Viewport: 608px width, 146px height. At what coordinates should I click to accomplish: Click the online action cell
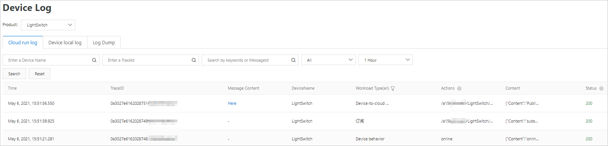[446, 139]
